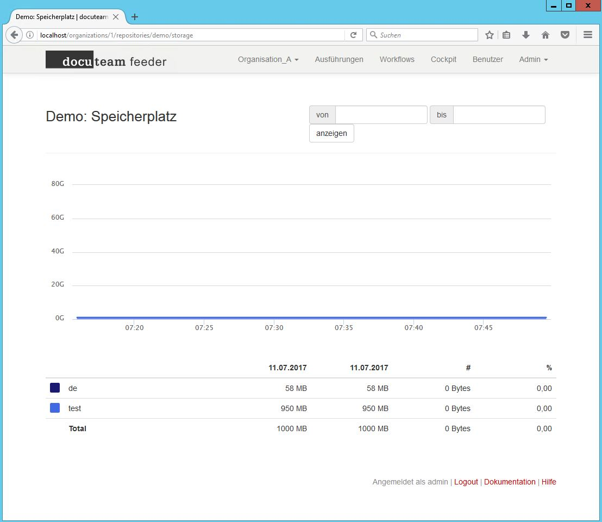Viewport: 602px width, 522px height.
Task: Reload the page with the refresh icon
Action: (x=353, y=35)
